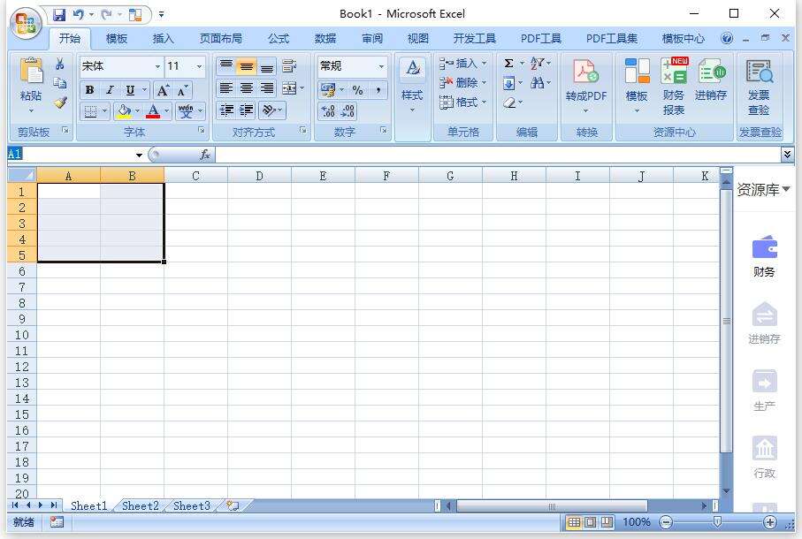802x539 pixels.
Task: Apply red font color A
Action: tap(153, 110)
